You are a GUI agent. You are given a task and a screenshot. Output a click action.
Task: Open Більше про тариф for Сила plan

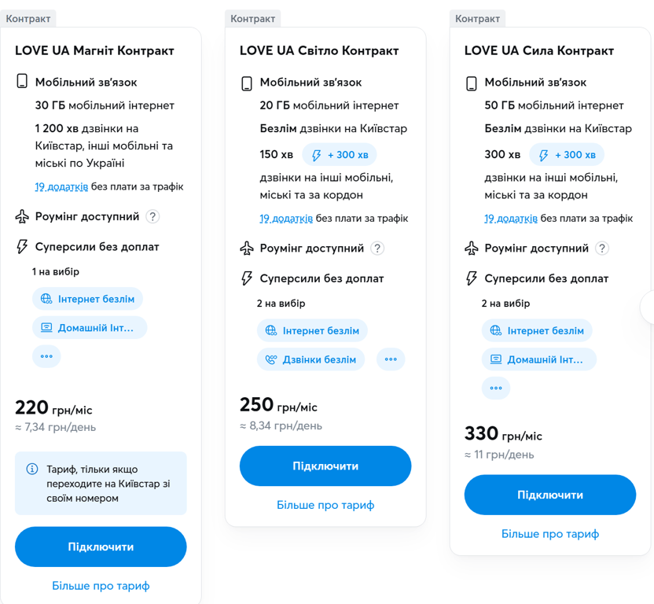(550, 534)
